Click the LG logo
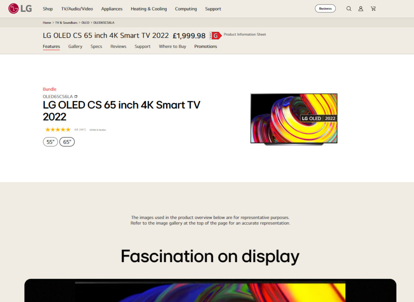Image resolution: width=414 pixels, height=302 pixels. [x=20, y=8]
